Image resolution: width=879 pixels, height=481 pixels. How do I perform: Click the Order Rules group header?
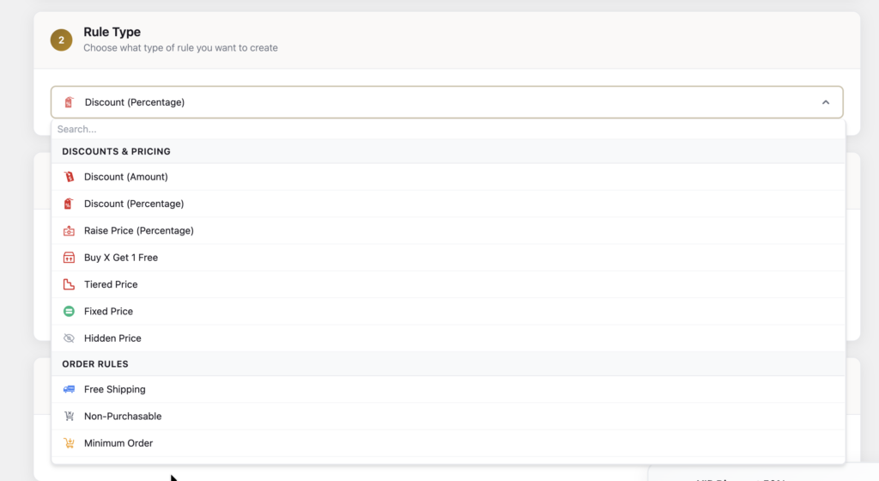[94, 364]
